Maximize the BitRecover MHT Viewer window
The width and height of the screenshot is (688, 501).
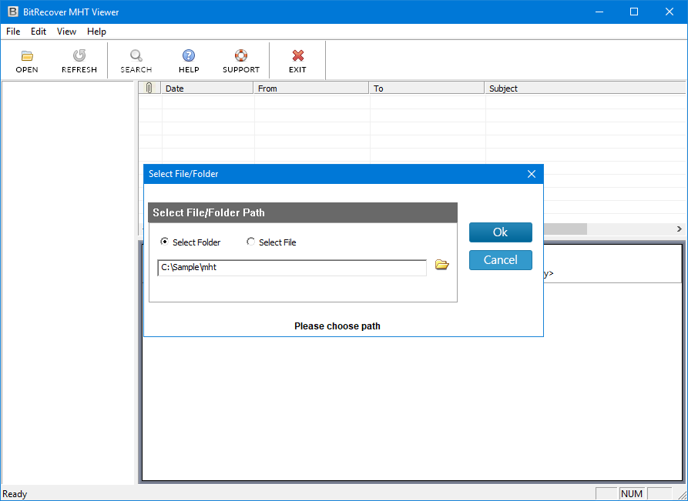point(634,12)
